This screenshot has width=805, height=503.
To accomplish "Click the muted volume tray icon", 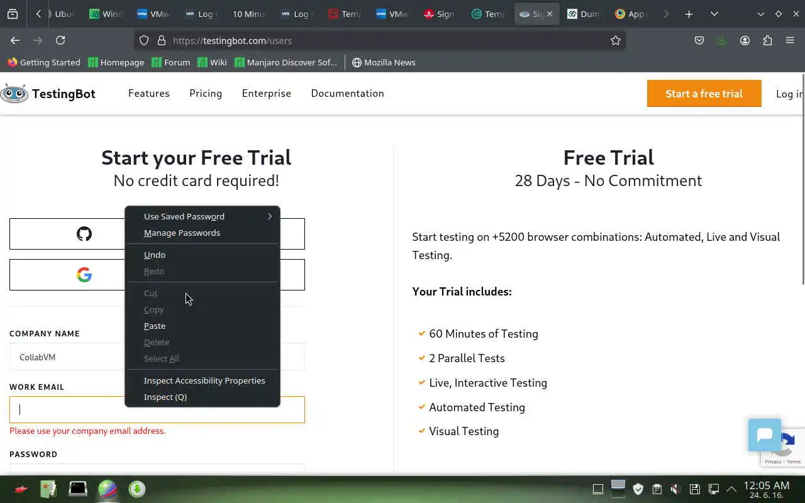I will tap(675, 489).
